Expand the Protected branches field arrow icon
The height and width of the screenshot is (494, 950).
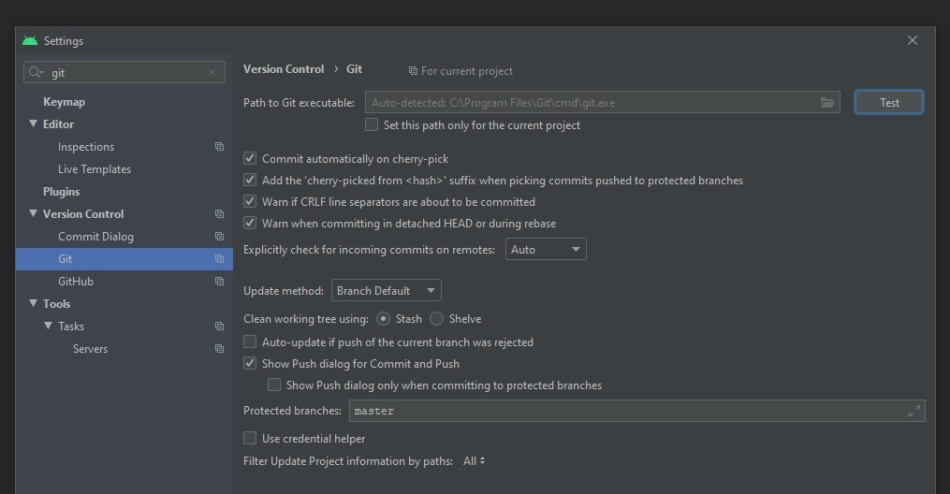tap(914, 411)
